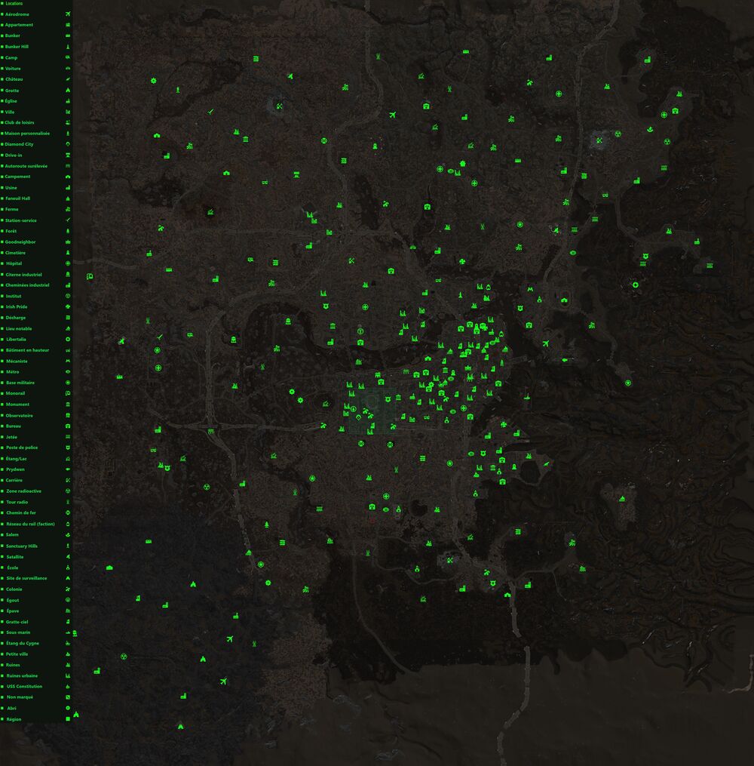
Task: Toggle the green square next to Métro
Action: click(2, 372)
